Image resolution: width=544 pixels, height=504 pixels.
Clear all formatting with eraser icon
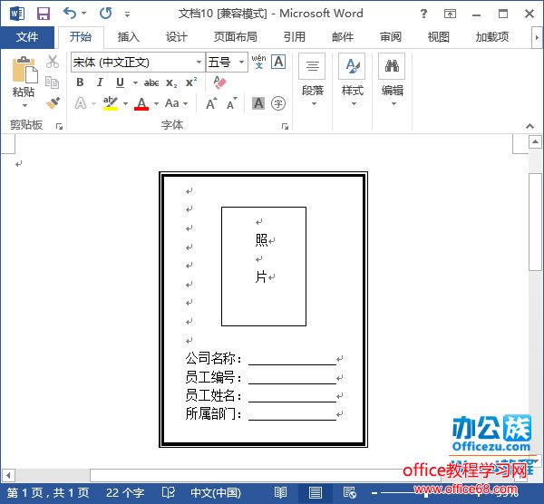[x=219, y=82]
